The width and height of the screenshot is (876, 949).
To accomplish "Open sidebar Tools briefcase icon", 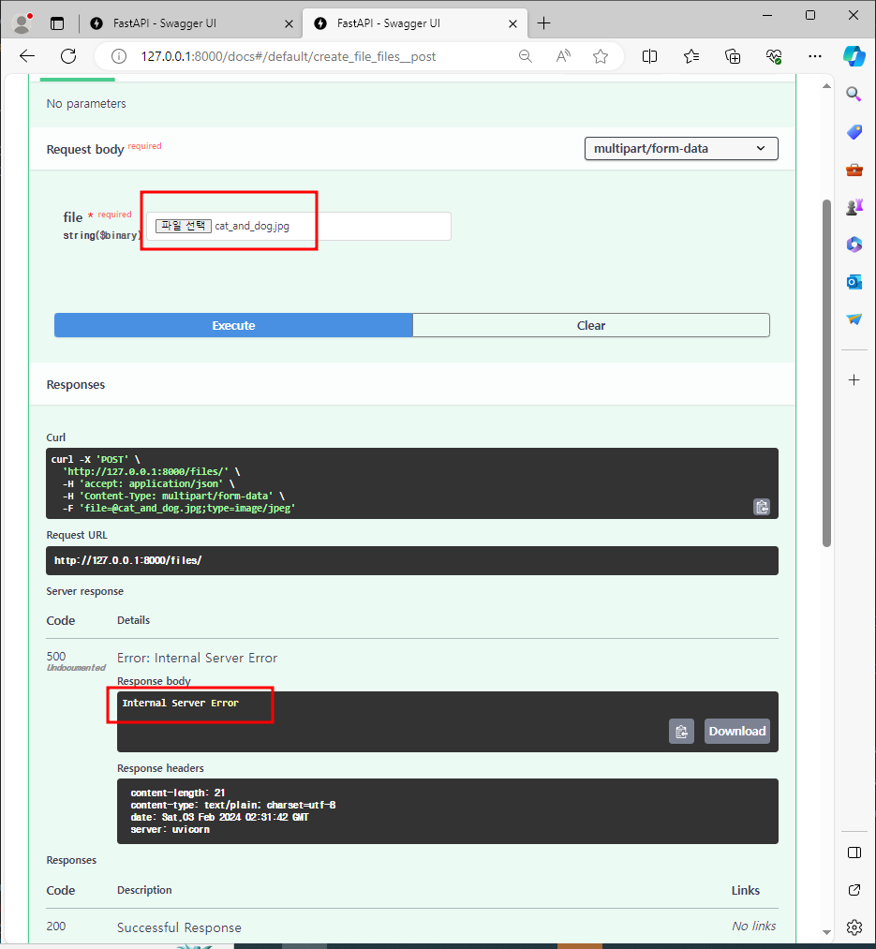I will click(854, 170).
